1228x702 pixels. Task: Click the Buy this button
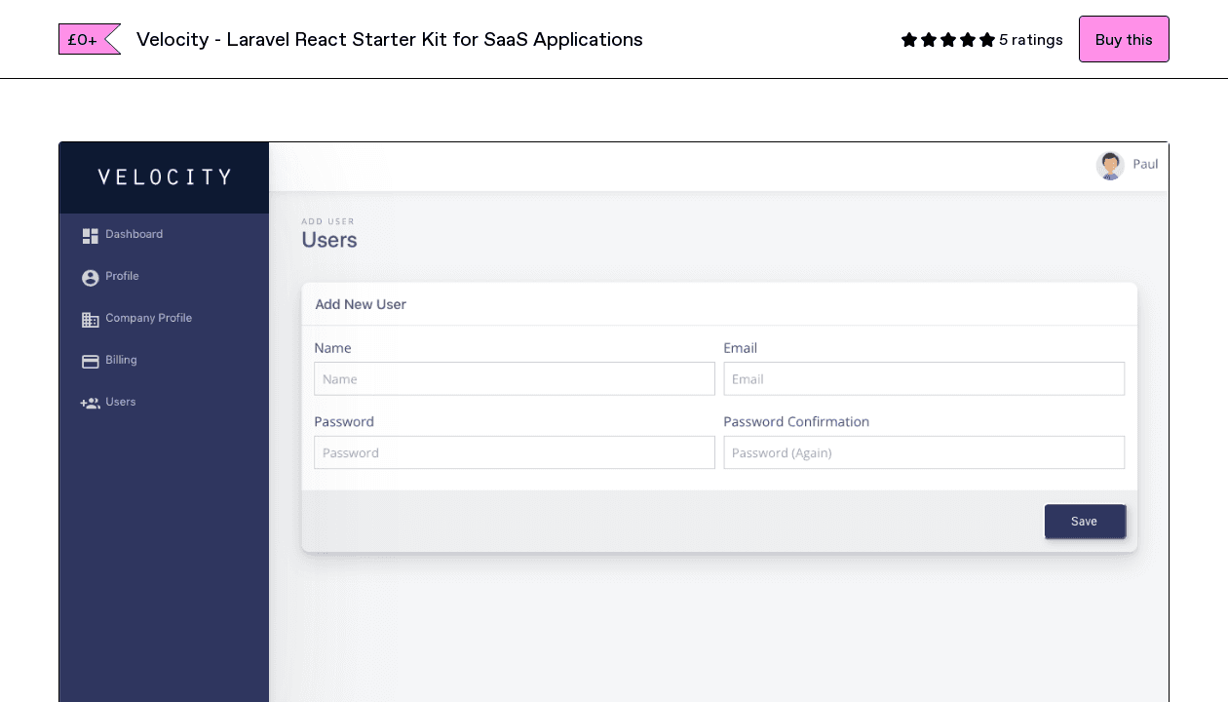[1124, 39]
